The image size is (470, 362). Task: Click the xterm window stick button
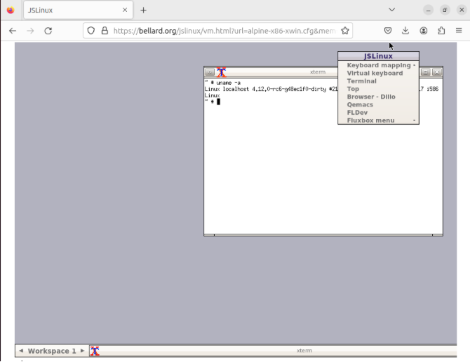coord(210,72)
